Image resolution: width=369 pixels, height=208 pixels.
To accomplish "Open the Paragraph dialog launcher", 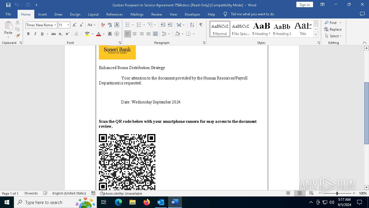I will 204,43.
